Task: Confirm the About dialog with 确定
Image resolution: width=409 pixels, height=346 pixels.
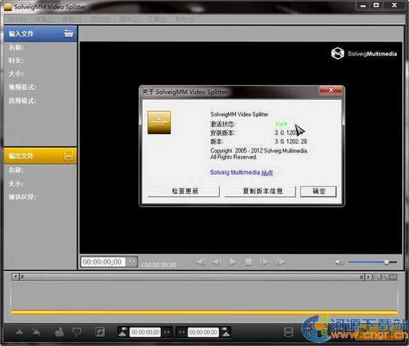Action: (318, 191)
